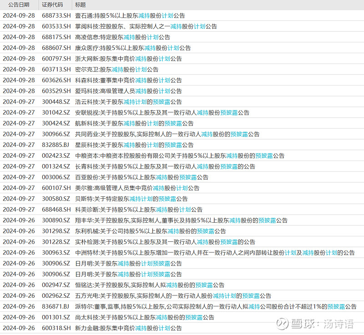Select stock code 300963.SZ

56,253
